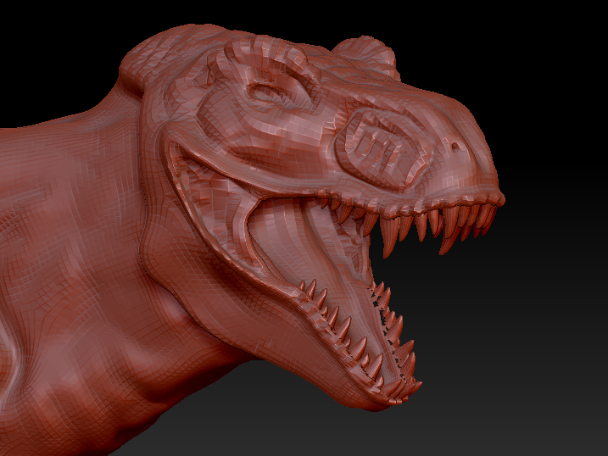Image resolution: width=608 pixels, height=456 pixels.
Task: Click the nostril hole on the snout
Action: tap(455, 147)
